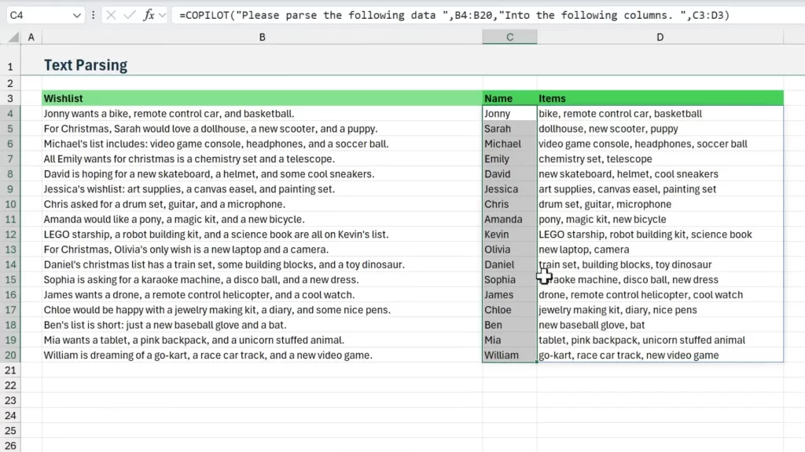The width and height of the screenshot is (805, 452).
Task: Select row 12 header
Action: 10,234
